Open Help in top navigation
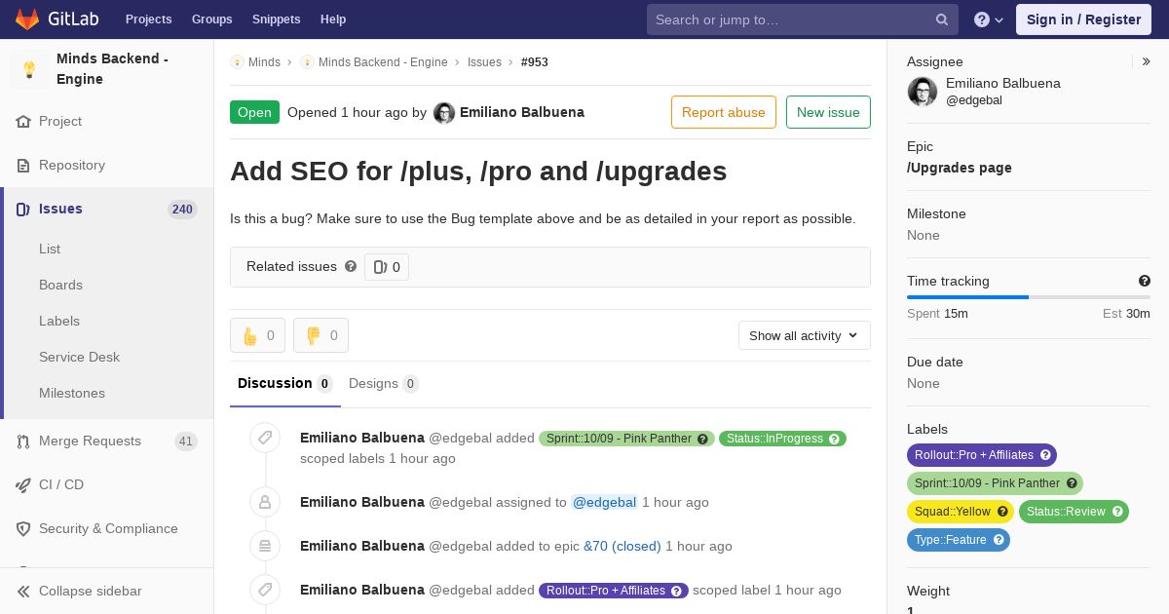This screenshot has width=1169, height=614. pos(333,19)
